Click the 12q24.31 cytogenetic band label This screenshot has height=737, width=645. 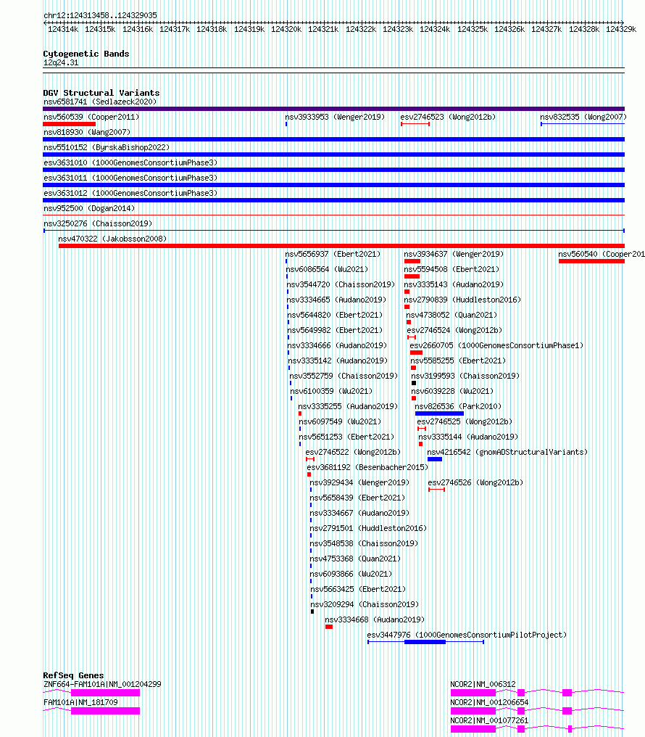[61, 62]
